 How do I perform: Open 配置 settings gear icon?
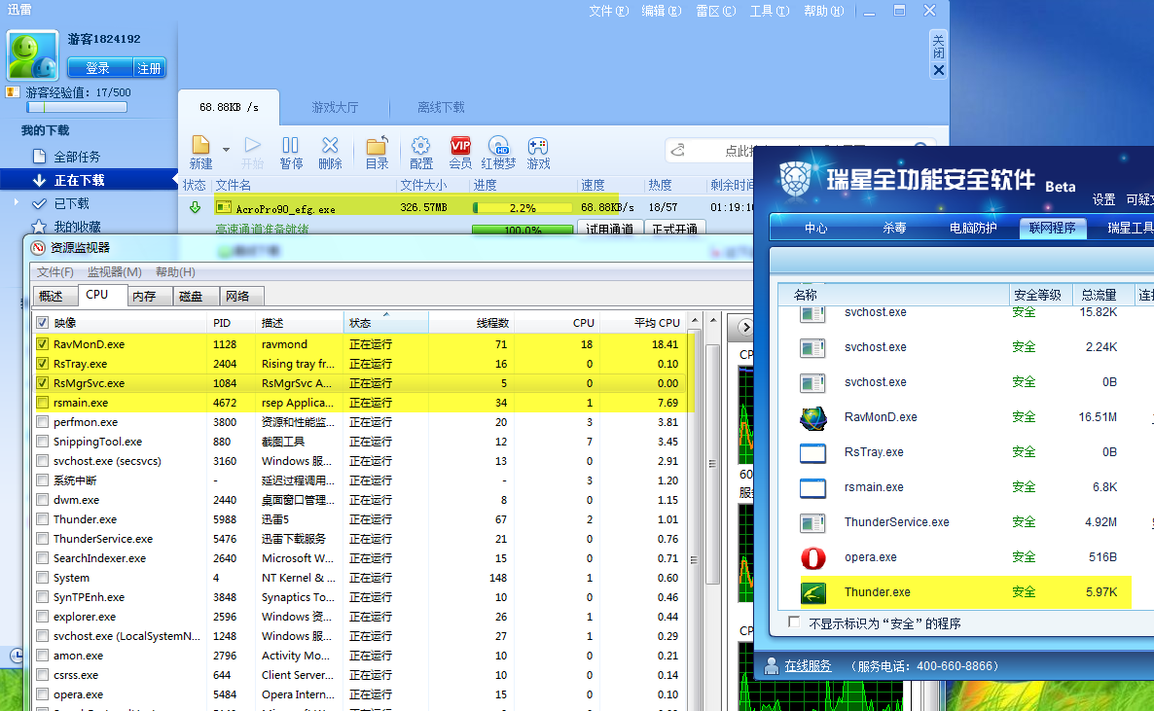(421, 147)
